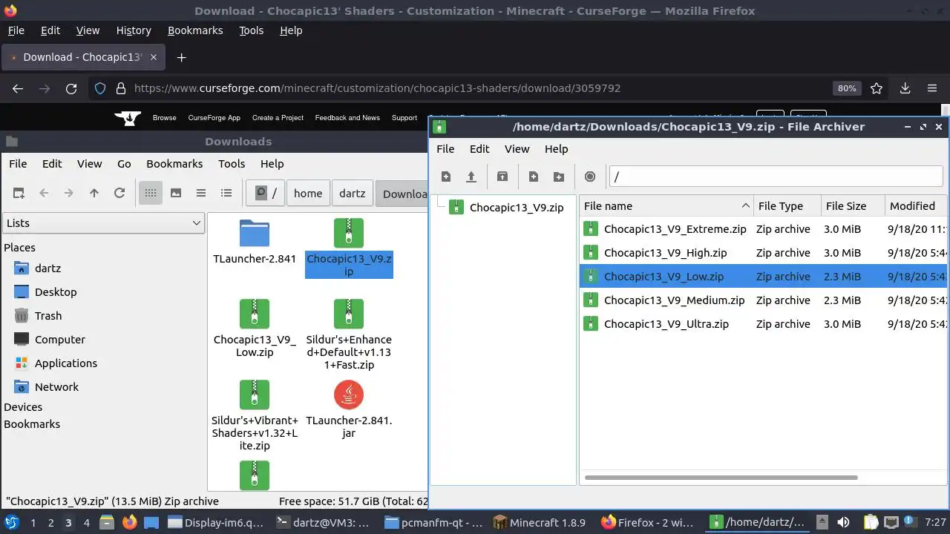Open Desktop in Places sidebar
The width and height of the screenshot is (950, 534).
[x=56, y=292]
